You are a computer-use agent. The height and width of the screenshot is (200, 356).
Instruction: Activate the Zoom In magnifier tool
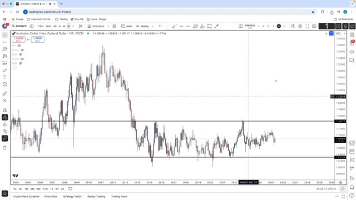(5, 101)
